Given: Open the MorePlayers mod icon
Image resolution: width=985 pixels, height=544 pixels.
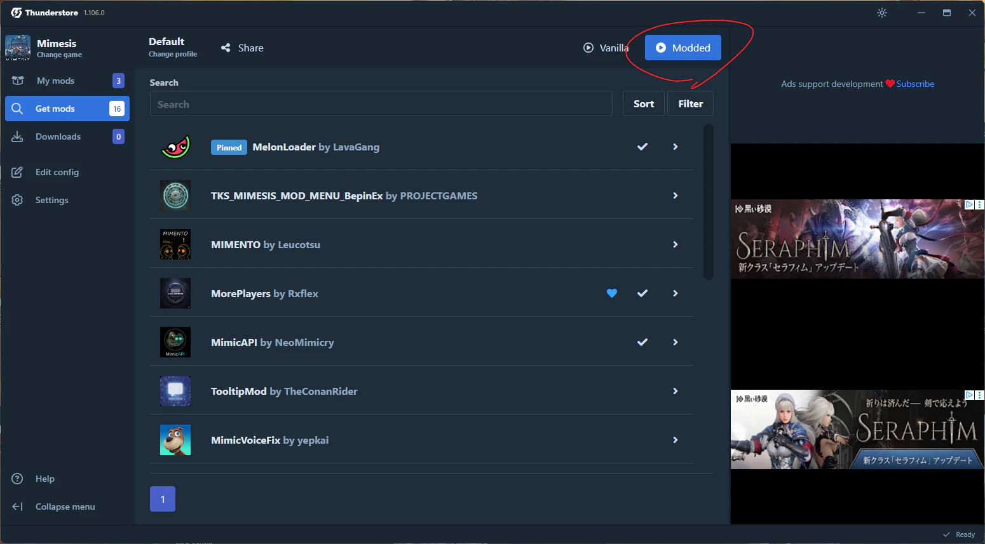Looking at the screenshot, I should click(x=175, y=293).
